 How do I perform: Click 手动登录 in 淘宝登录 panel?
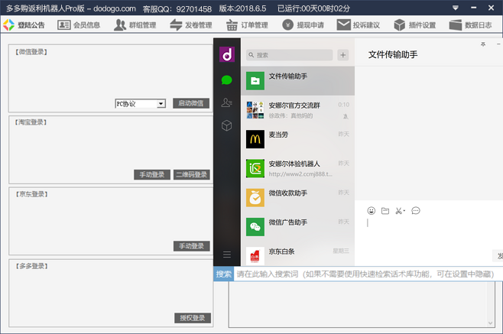(152, 174)
